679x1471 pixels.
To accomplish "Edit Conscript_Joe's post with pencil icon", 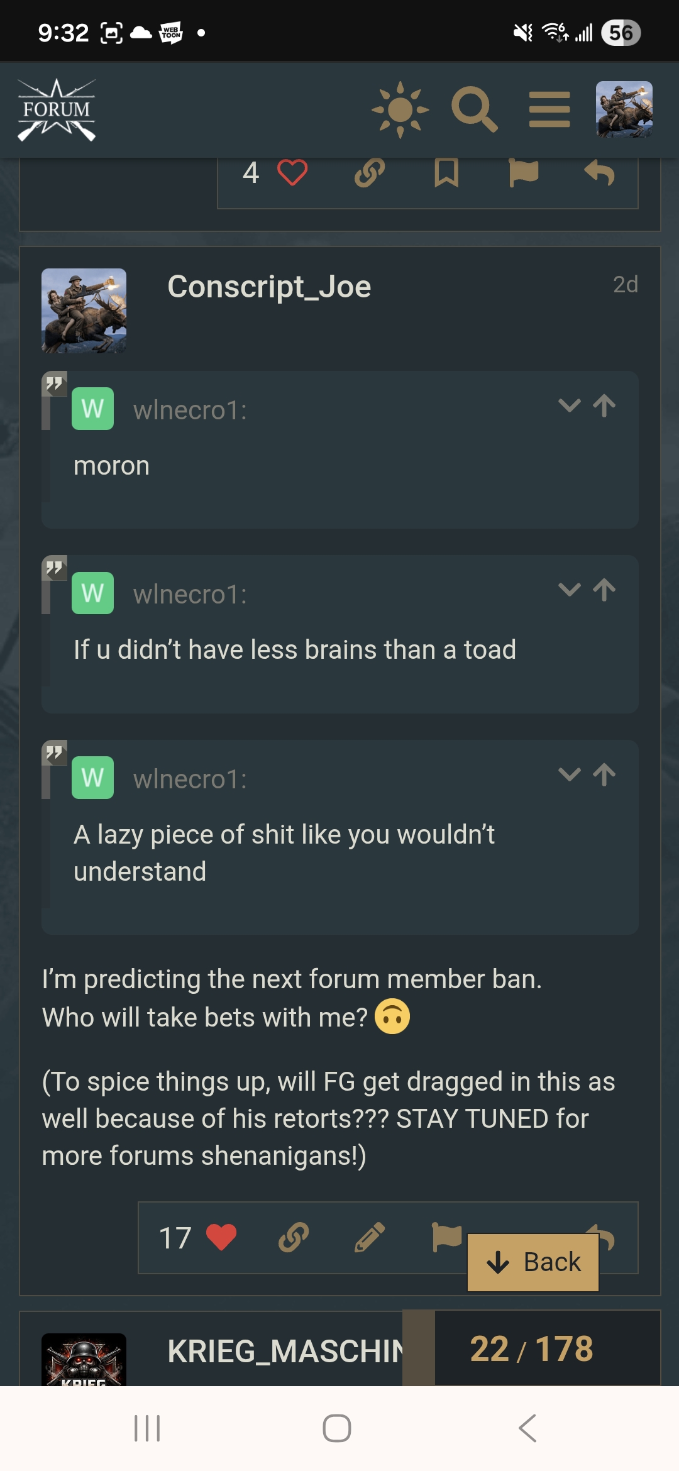I will (x=370, y=1237).
